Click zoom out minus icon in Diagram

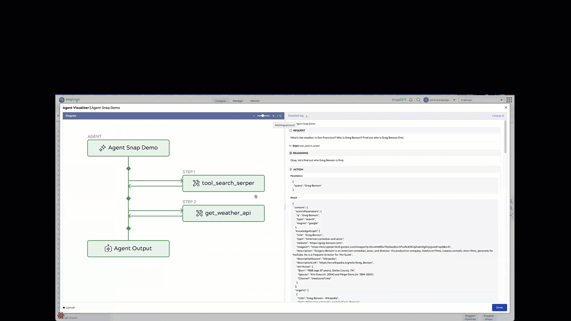[254, 116]
